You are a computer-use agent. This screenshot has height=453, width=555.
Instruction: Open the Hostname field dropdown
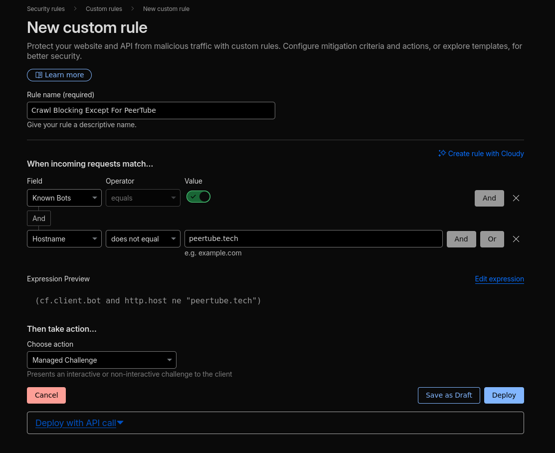click(64, 238)
